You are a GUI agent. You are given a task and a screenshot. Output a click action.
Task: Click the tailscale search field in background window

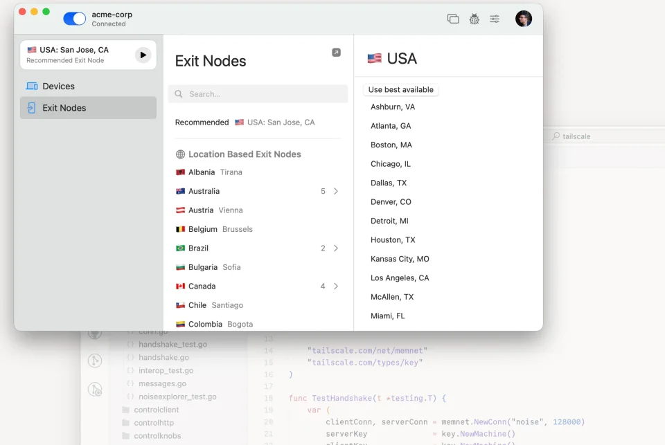click(x=607, y=136)
